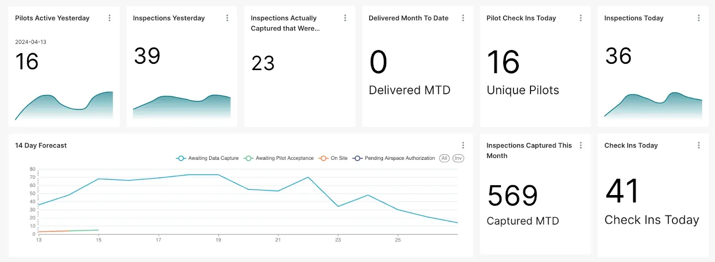Image resolution: width=715 pixels, height=262 pixels.
Task: Click the x-axis label 25 on forecast chart
Action: pos(398,240)
